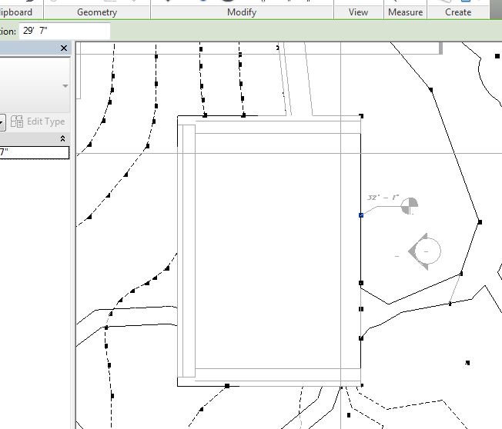Click the Measure panel label
The height and width of the screenshot is (429, 502).
point(405,12)
